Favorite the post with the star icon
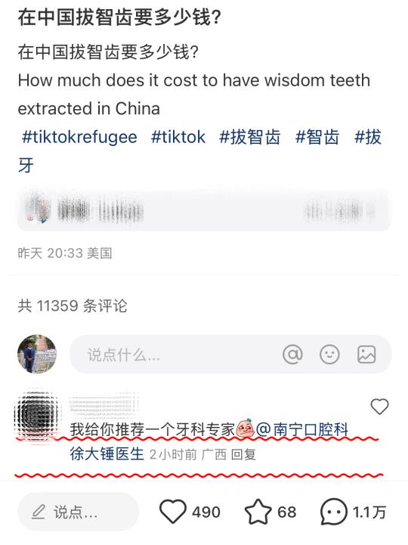Viewport: 408px width, 545px height. [x=258, y=511]
